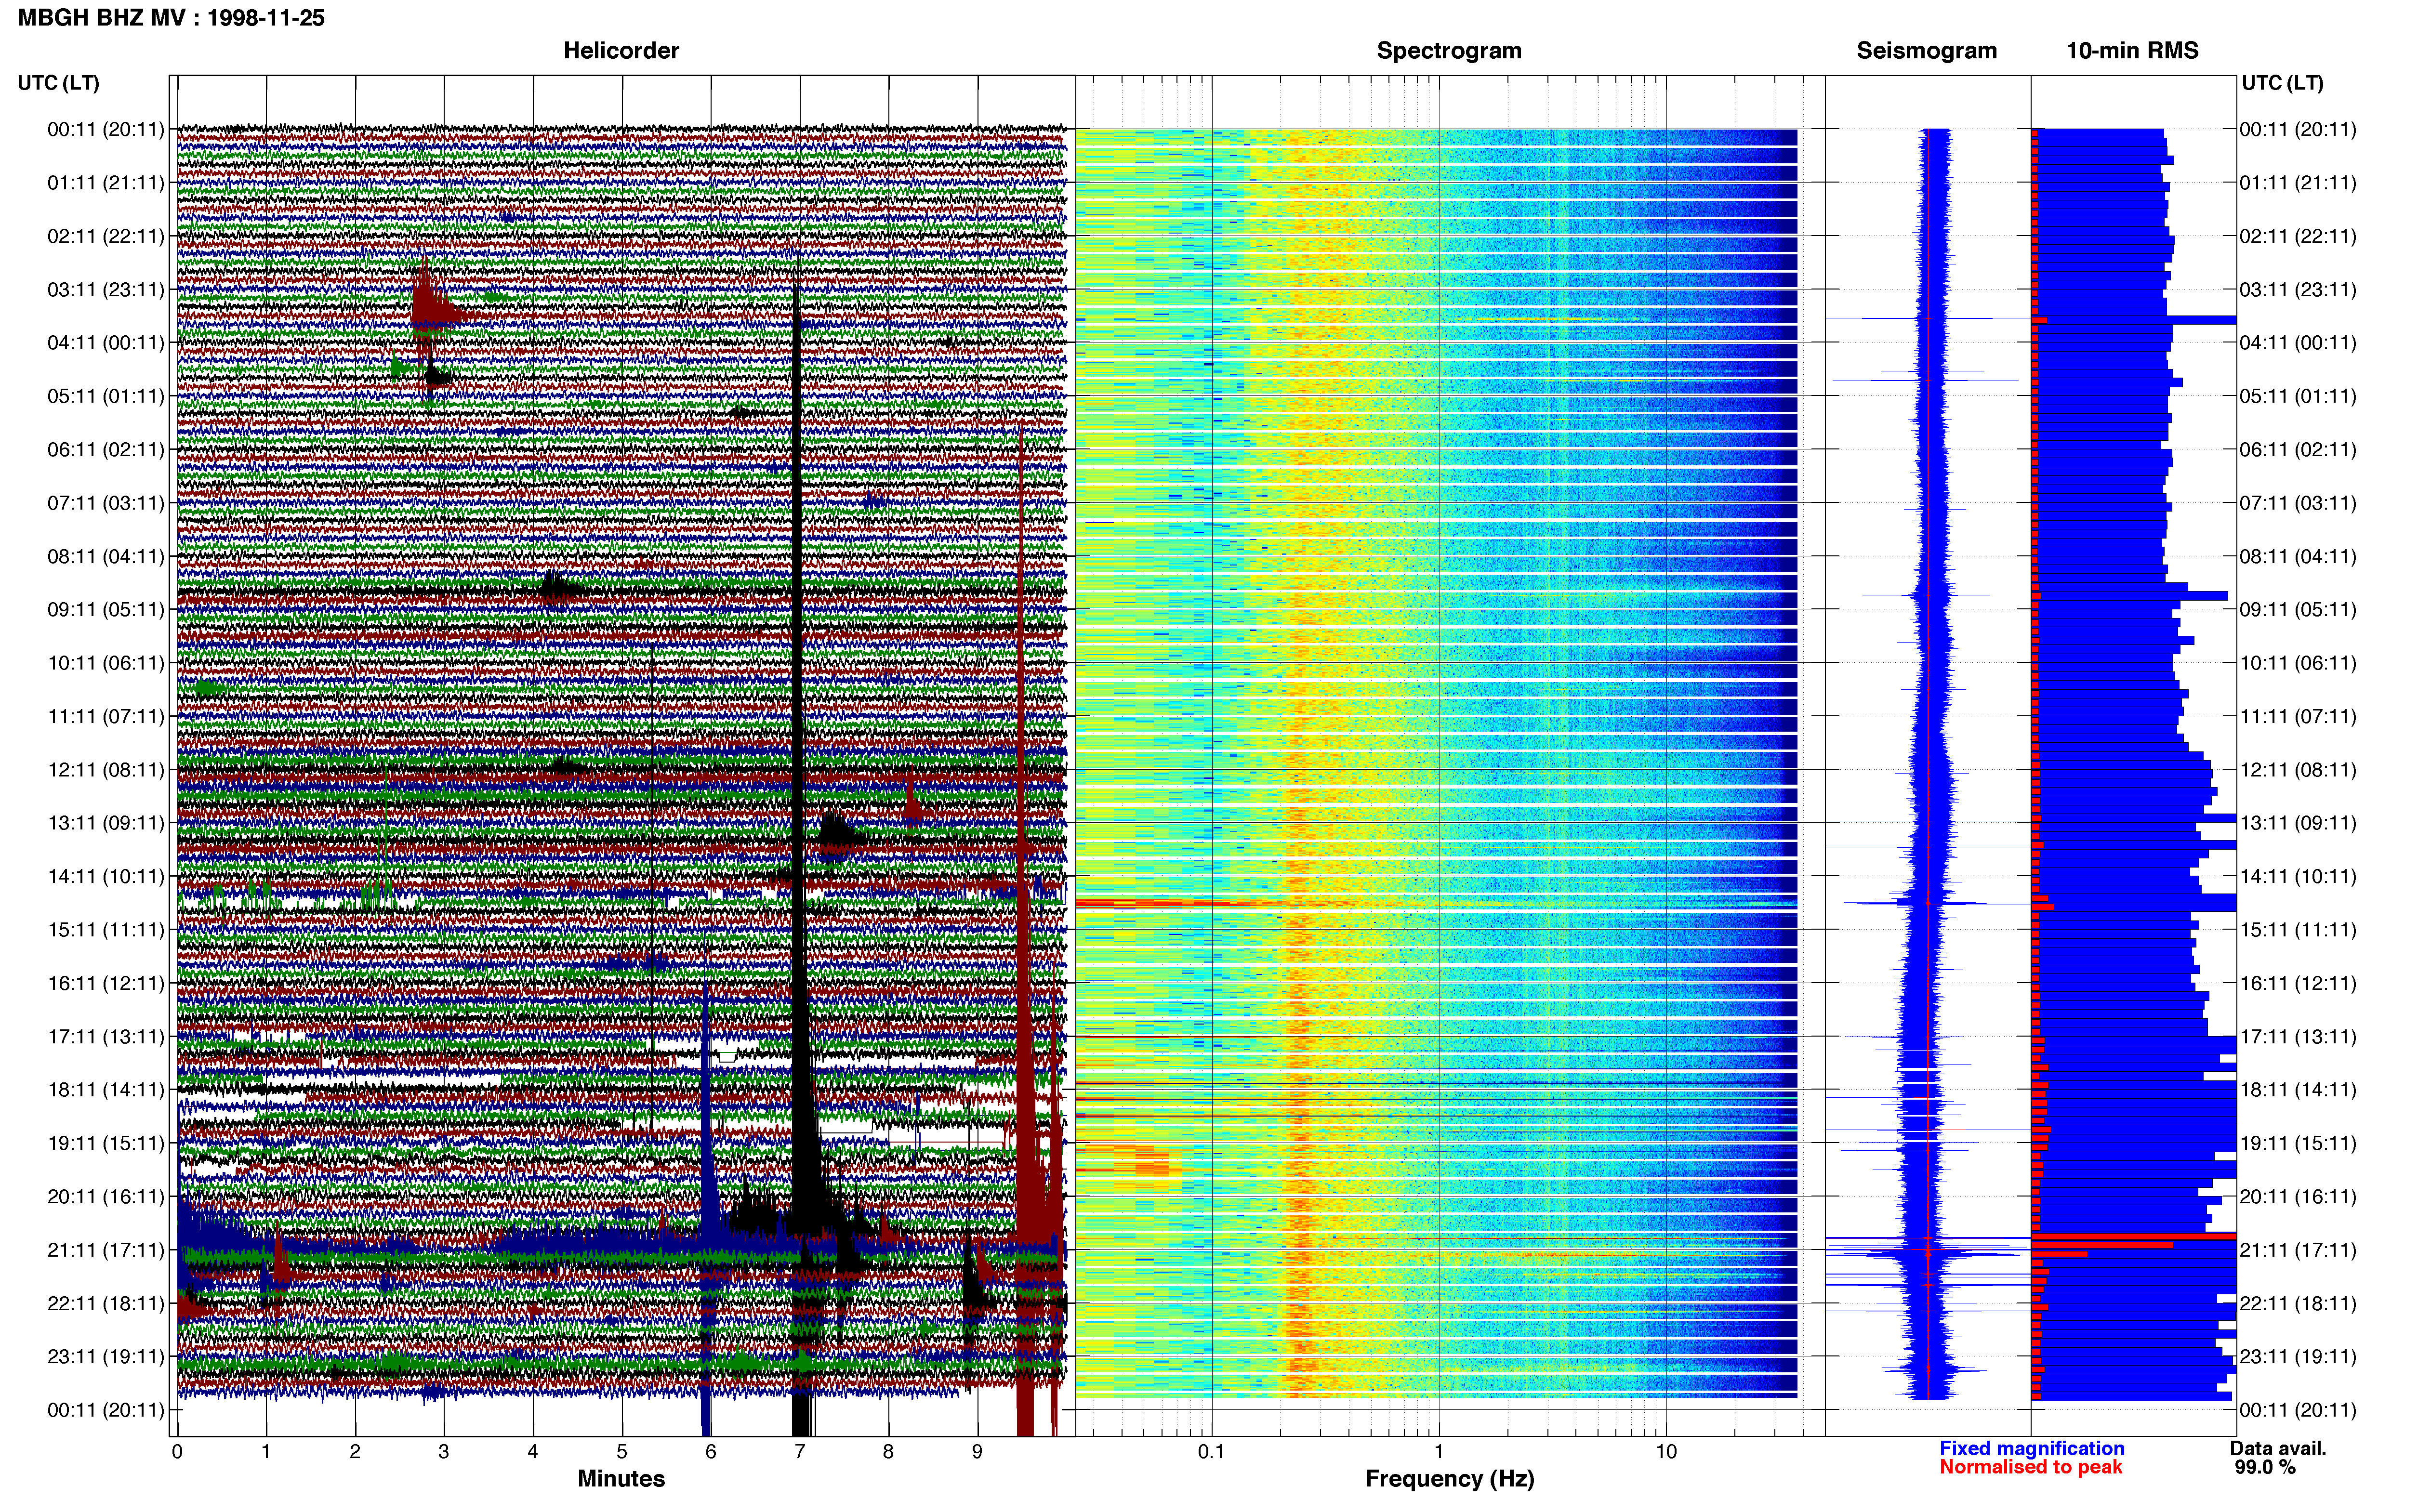Image resolution: width=2418 pixels, height=1512 pixels.
Task: Click minute tick "5" under the Helicorder
Action: [622, 1451]
